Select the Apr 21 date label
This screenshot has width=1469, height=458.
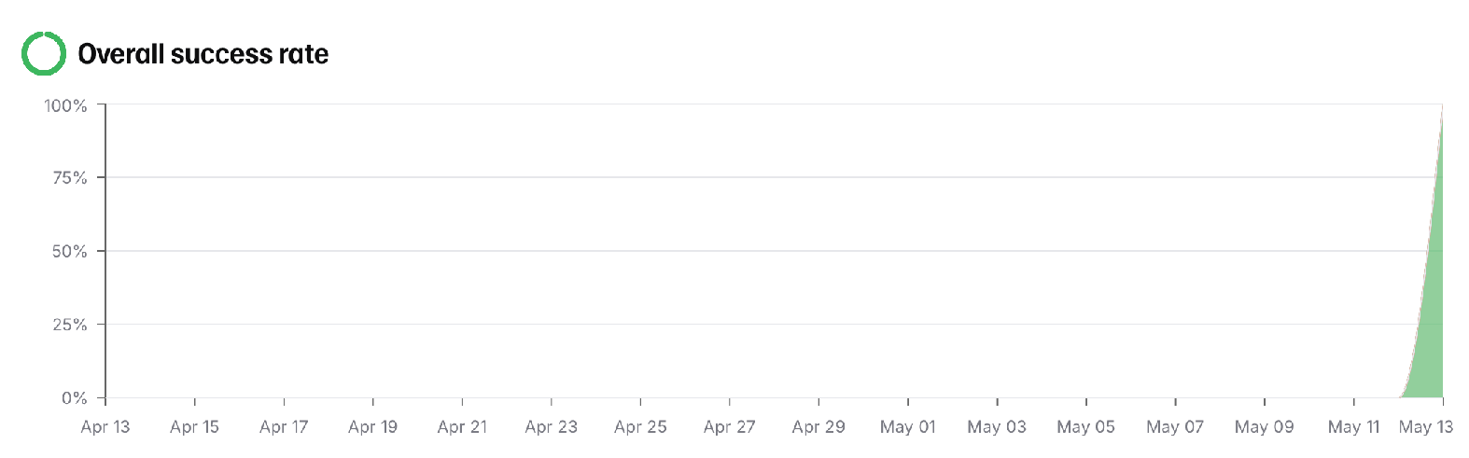coord(462,427)
